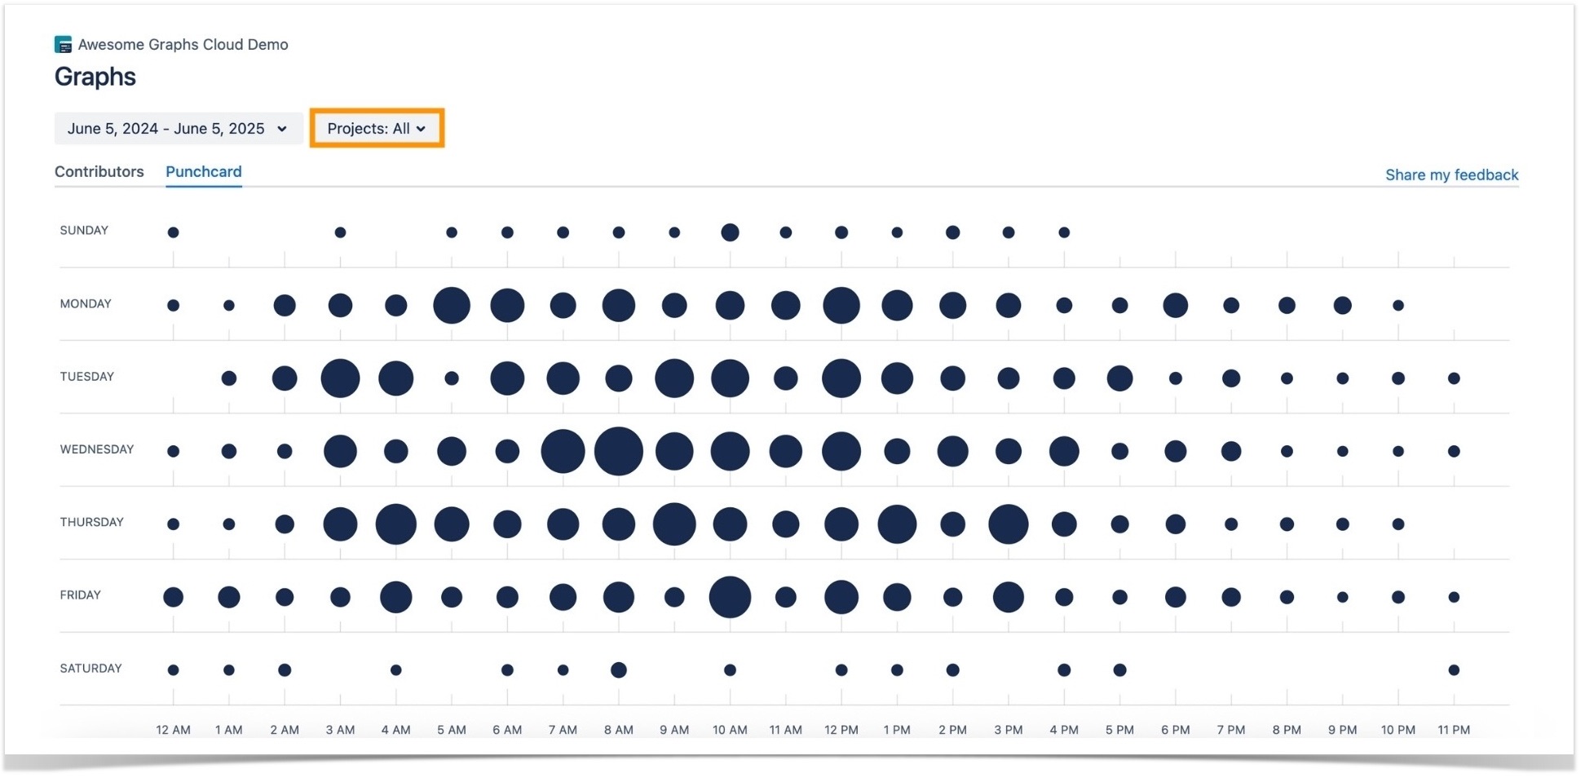1585x778 pixels.
Task: Click the chevron next to Projects: All
Action: [422, 129]
